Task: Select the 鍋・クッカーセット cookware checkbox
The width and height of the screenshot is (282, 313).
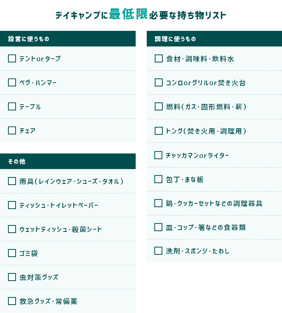Action: pos(159,203)
